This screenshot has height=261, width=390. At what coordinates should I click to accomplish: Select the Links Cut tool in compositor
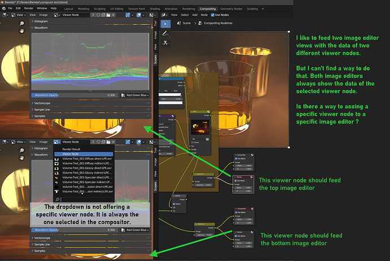pos(166,43)
